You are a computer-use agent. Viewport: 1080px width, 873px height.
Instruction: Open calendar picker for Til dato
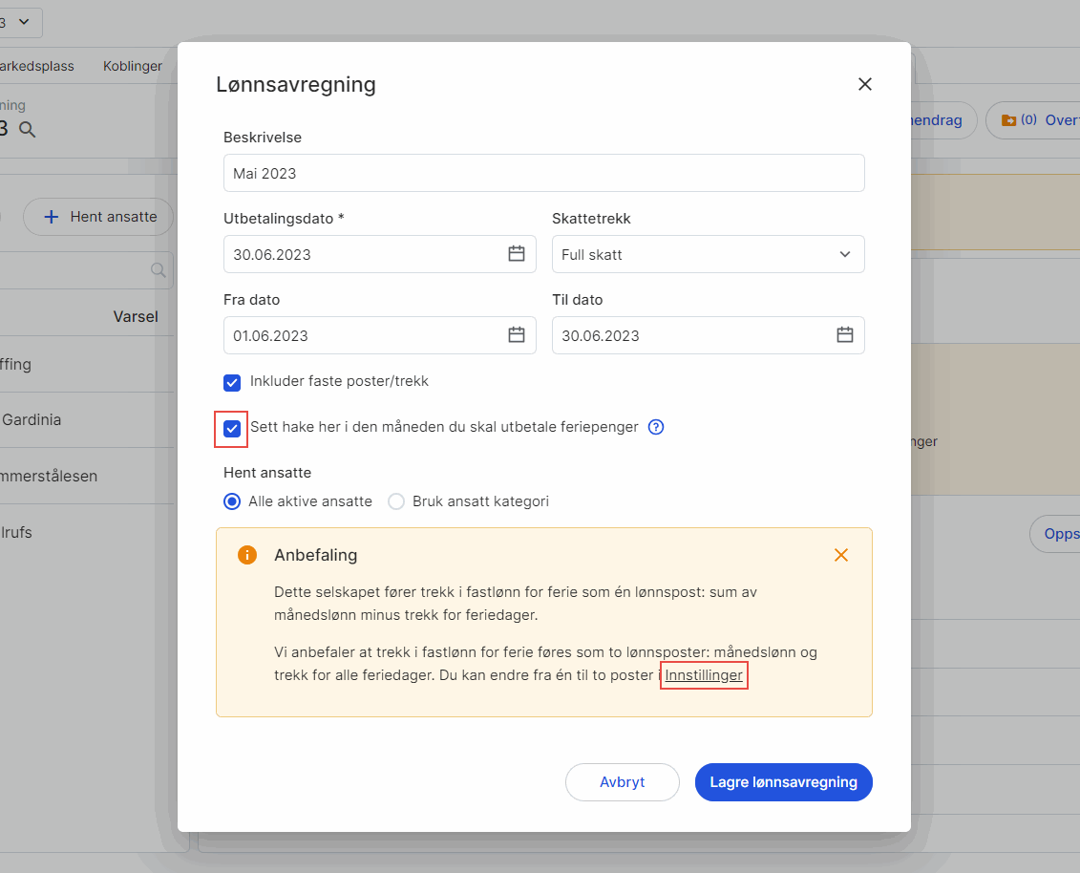(x=845, y=335)
